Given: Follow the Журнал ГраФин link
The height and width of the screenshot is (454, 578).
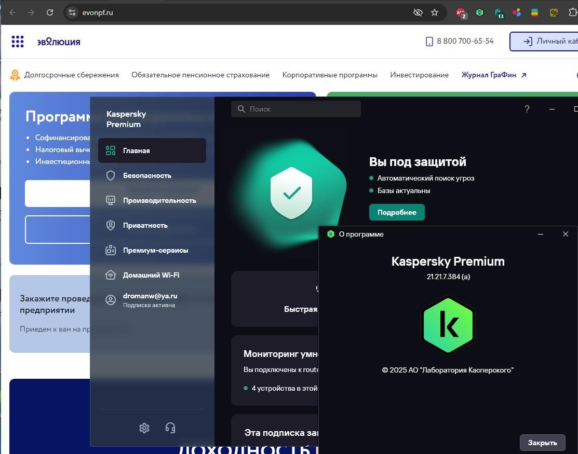Looking at the screenshot, I should click(x=494, y=75).
